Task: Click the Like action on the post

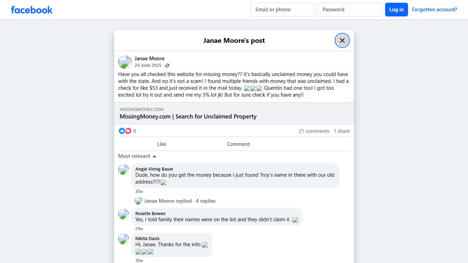Action: click(161, 144)
